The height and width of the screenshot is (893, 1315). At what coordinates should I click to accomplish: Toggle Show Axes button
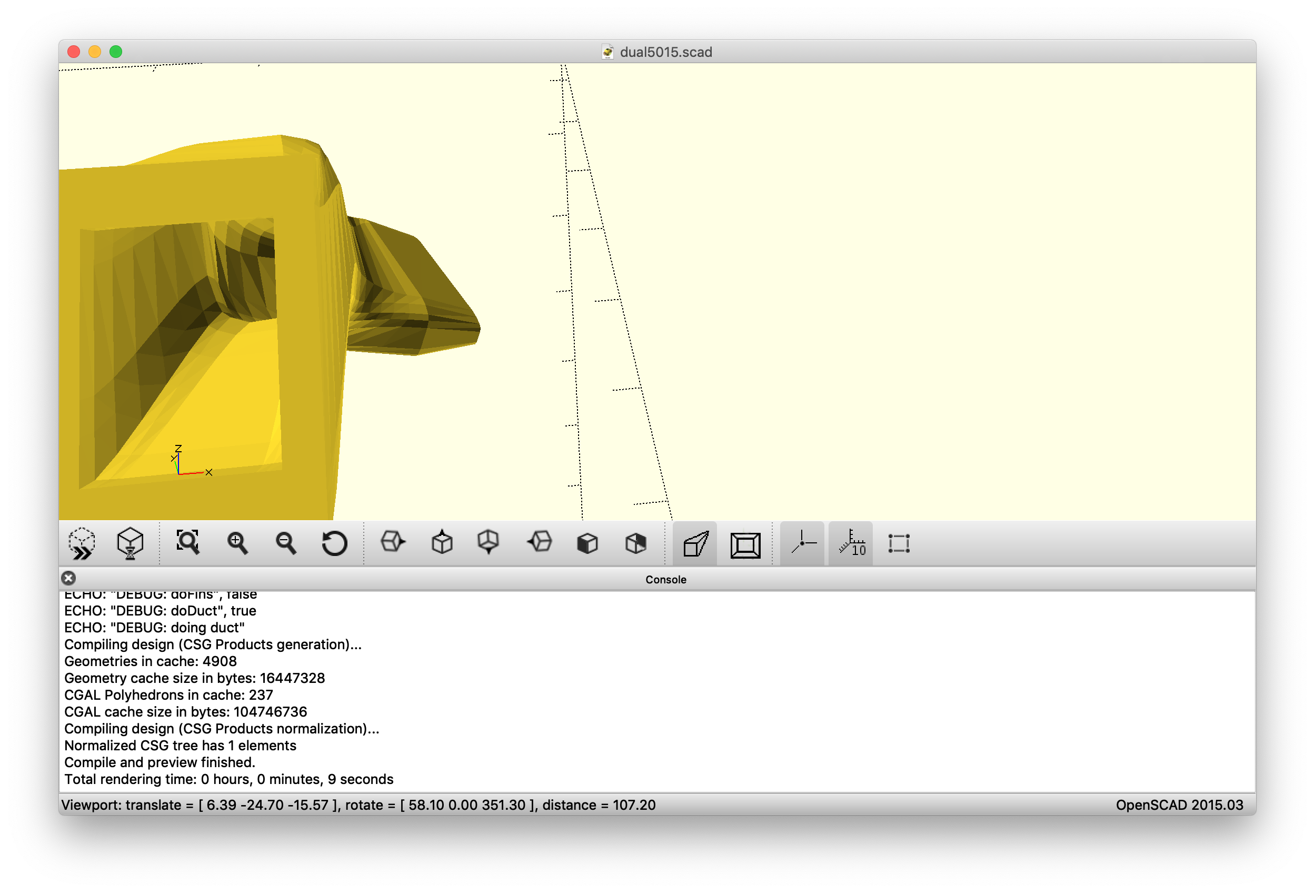point(802,543)
